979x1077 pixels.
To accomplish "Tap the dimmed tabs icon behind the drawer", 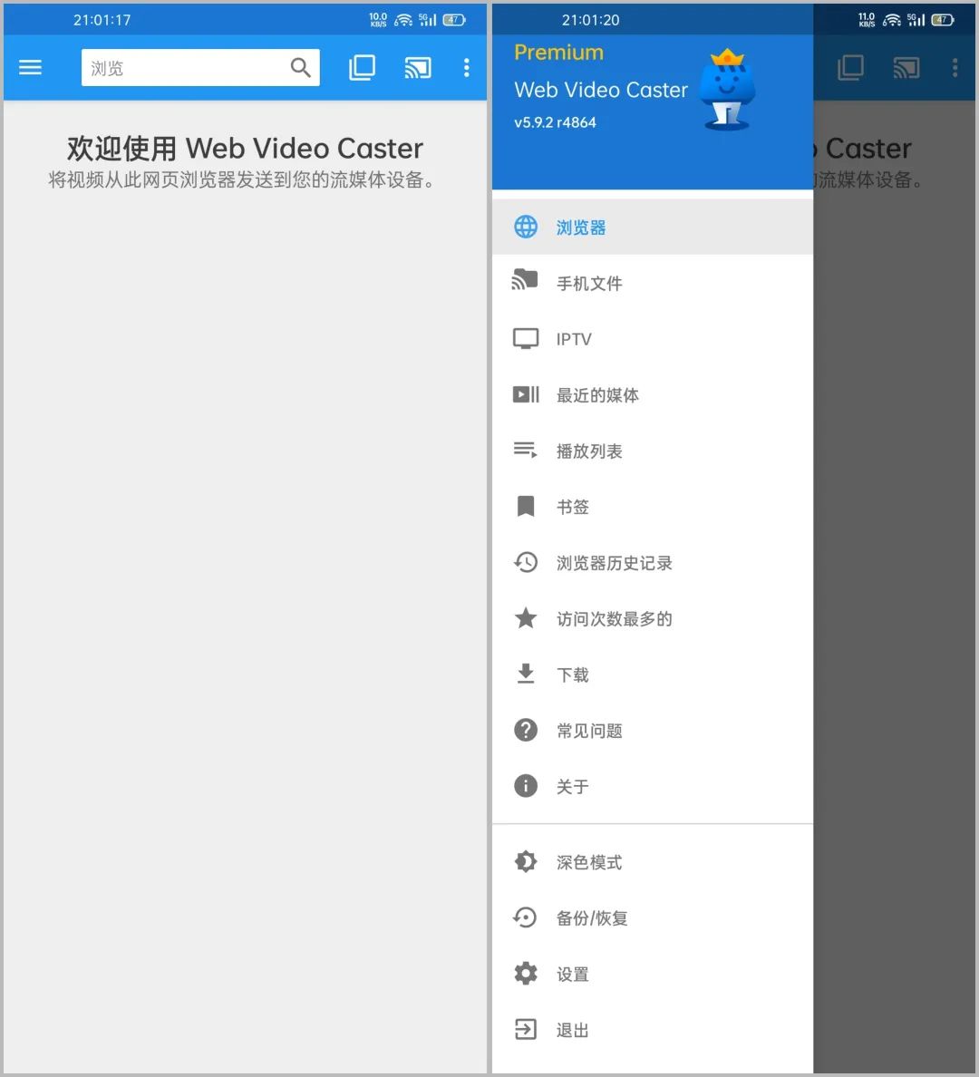I will [850, 67].
